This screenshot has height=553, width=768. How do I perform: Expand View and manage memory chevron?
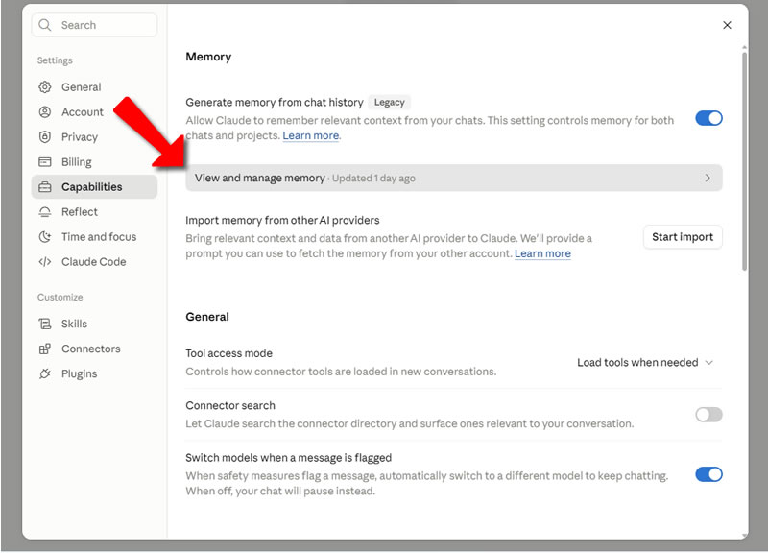[x=708, y=178]
